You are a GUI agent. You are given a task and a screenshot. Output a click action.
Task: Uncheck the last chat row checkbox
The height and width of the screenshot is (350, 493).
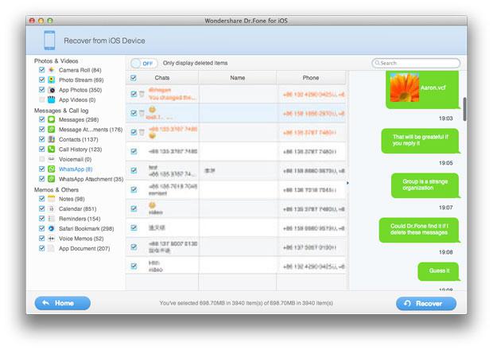134,266
